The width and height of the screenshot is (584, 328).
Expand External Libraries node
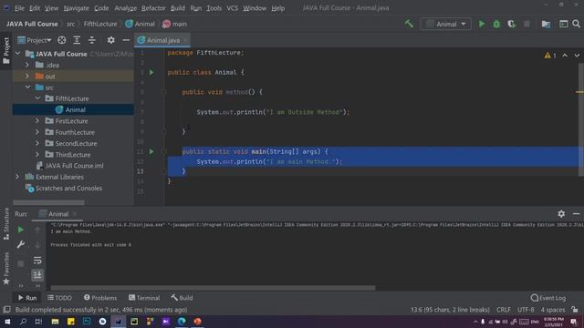tap(17, 177)
